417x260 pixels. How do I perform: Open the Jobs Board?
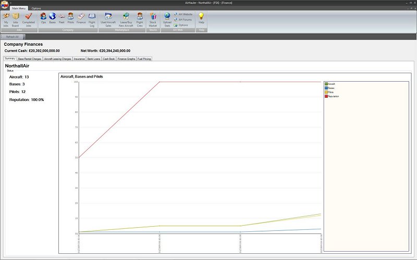click(16, 20)
